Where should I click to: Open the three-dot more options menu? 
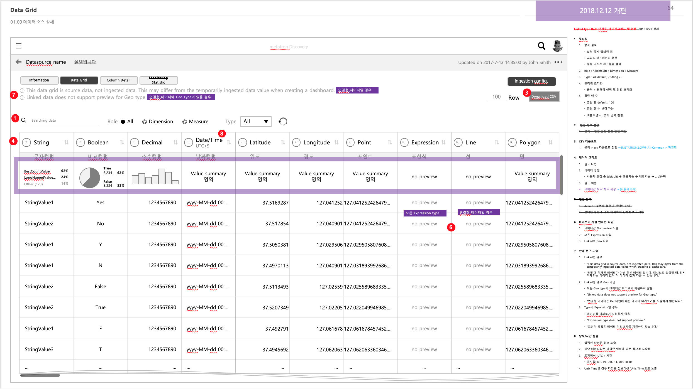[x=558, y=62]
